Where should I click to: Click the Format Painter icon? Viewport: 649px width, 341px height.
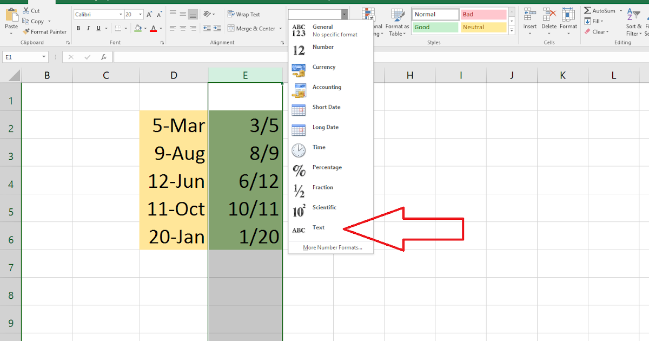click(26, 31)
